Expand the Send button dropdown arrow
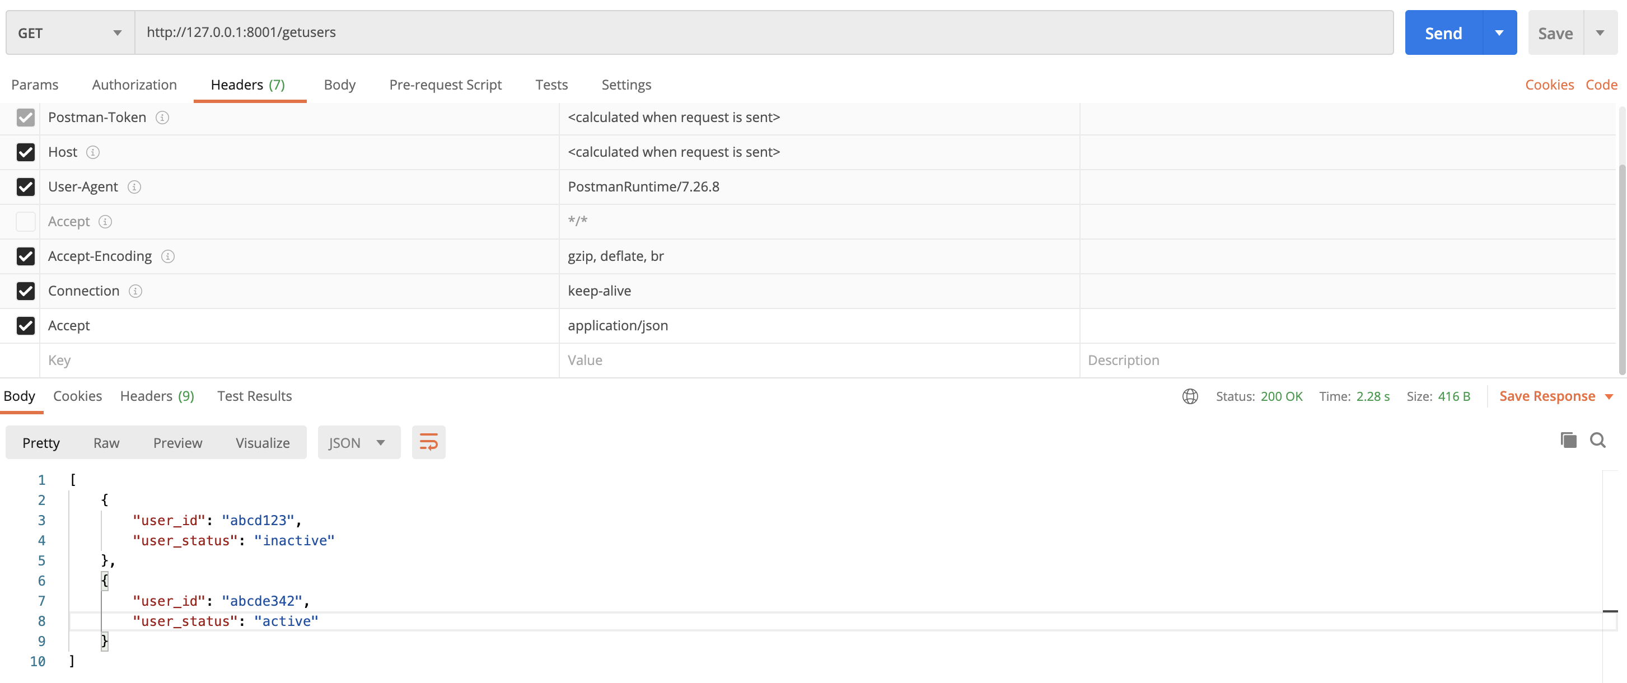The width and height of the screenshot is (1627, 683). (1499, 33)
